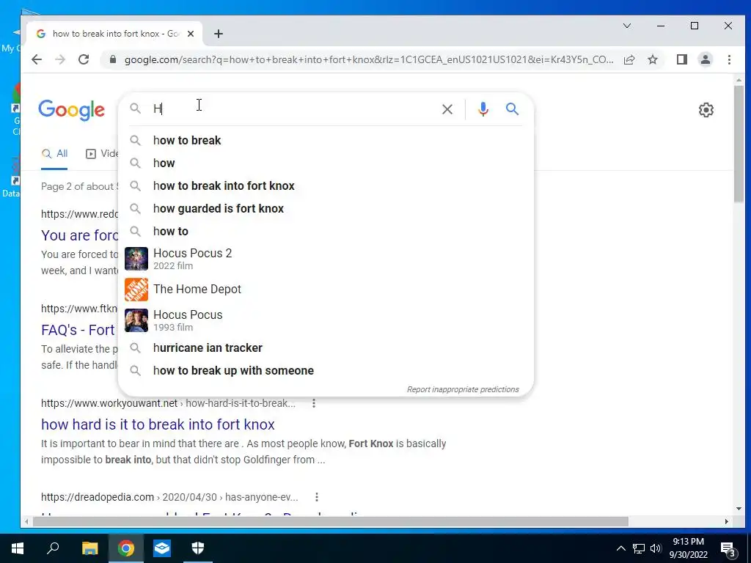
Task: Open Chrome three-dot menu
Action: 729,59
